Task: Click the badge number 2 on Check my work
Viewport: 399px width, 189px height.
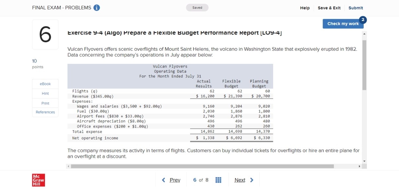Action: coord(363,20)
